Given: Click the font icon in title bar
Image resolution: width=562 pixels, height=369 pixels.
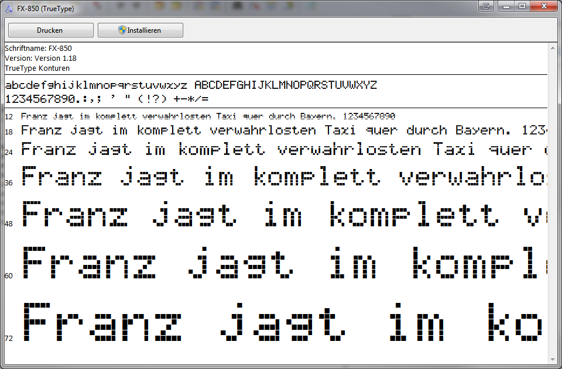Looking at the screenshot, I should tap(9, 9).
